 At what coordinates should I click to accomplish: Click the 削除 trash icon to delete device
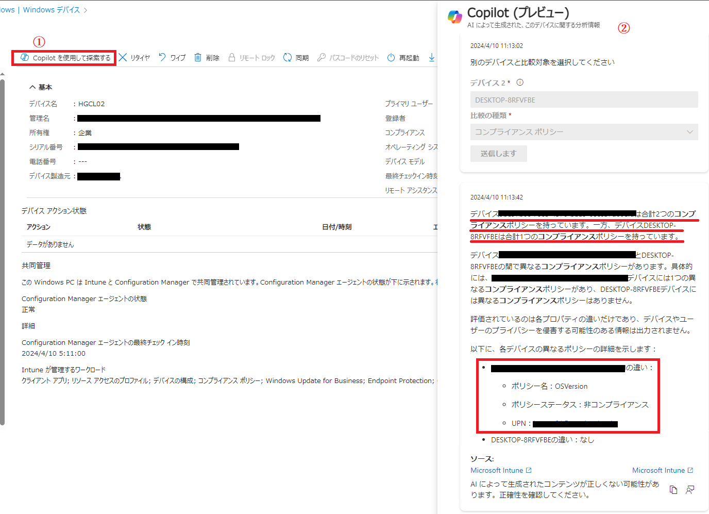(x=197, y=57)
